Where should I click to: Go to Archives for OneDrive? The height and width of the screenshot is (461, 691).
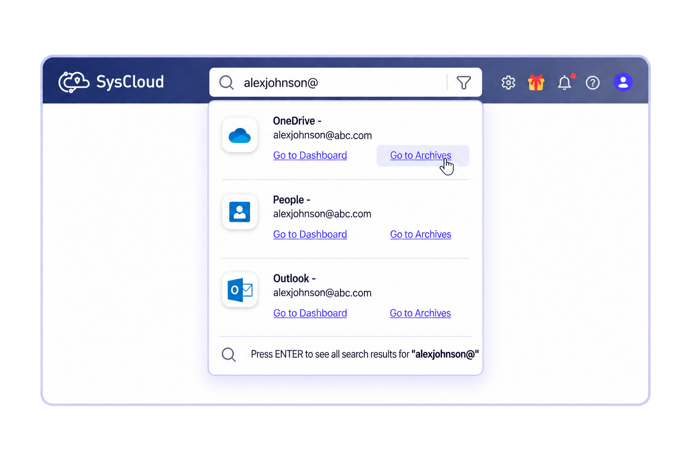[x=421, y=155]
